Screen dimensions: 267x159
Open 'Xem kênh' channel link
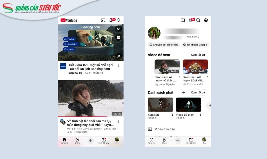(193, 37)
